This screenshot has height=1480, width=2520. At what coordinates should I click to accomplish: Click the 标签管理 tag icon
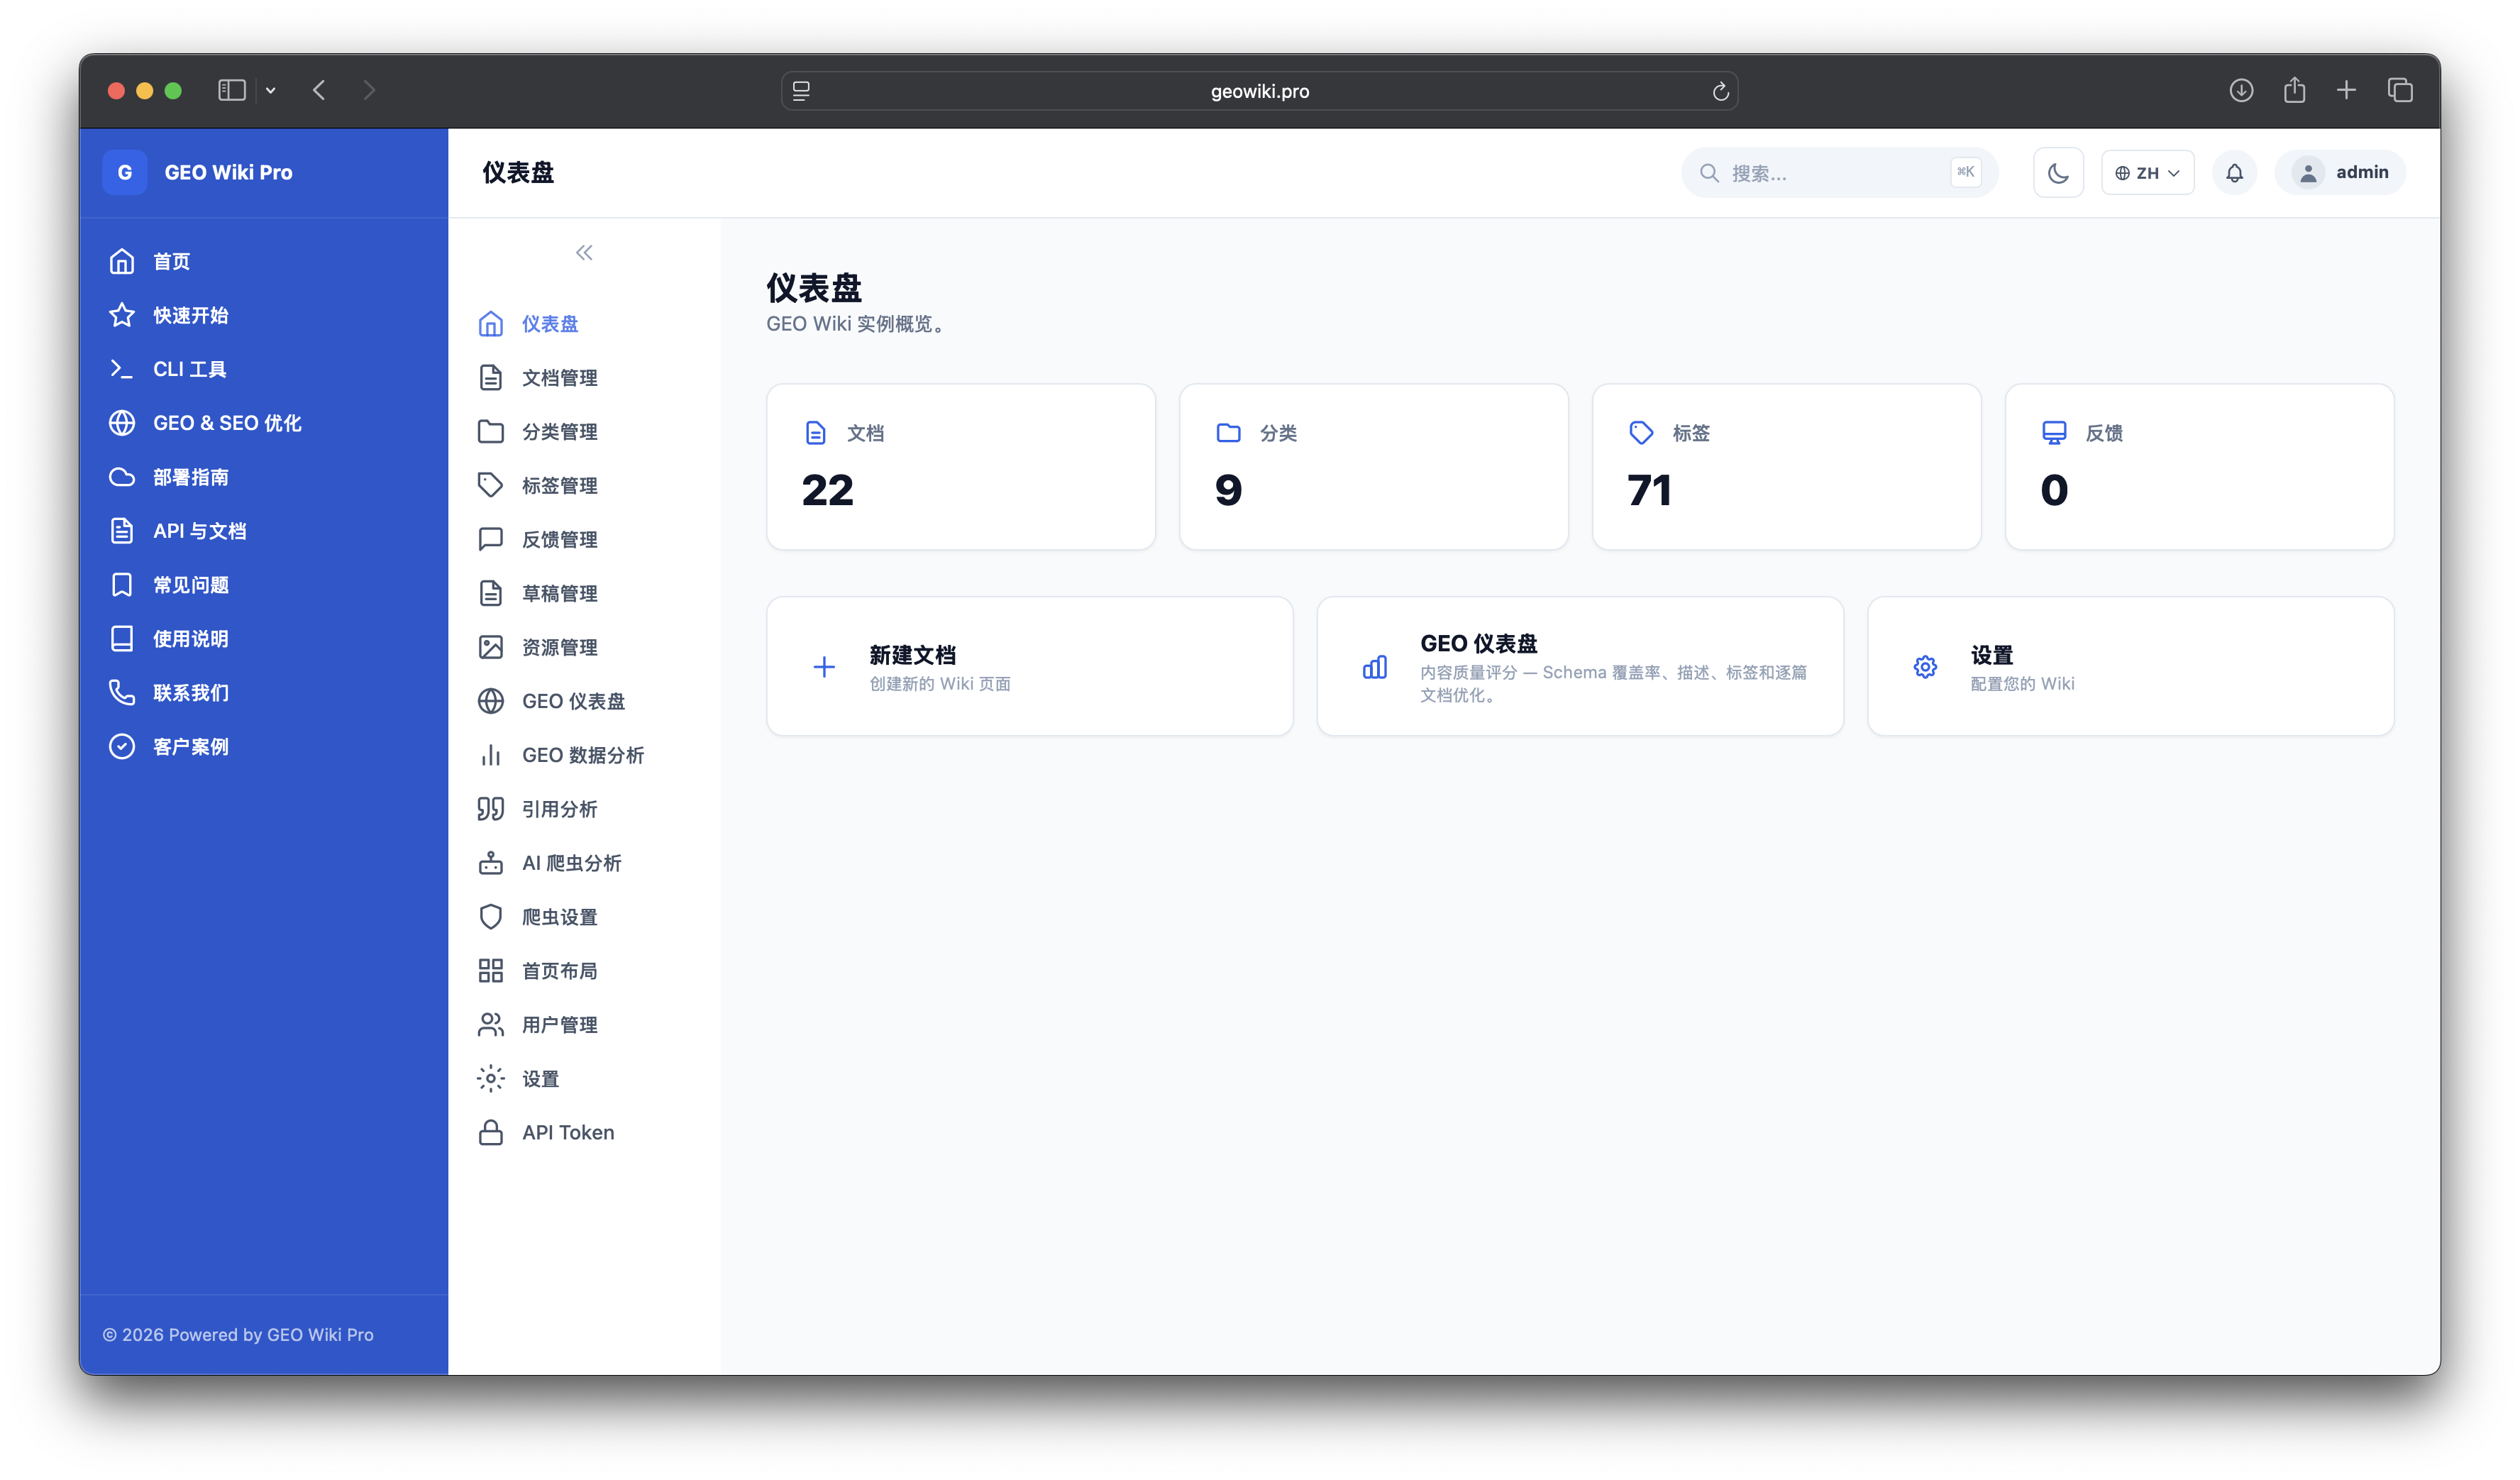490,486
